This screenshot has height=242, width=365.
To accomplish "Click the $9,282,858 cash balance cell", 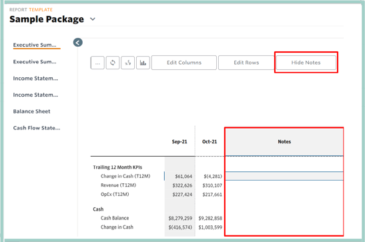I will click(210, 218).
